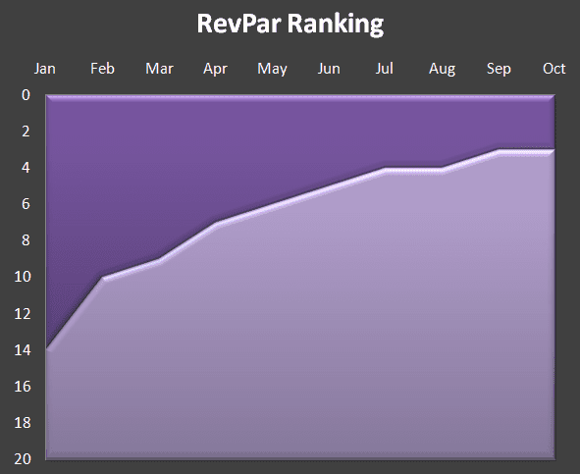Select the Apr month label

pos(215,70)
